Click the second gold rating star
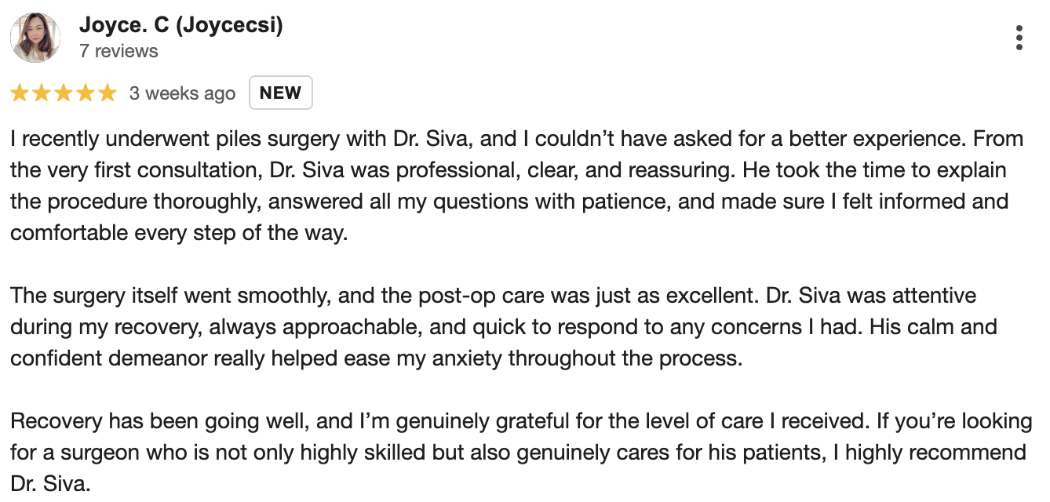This screenshot has height=502, width=1050. (42, 93)
